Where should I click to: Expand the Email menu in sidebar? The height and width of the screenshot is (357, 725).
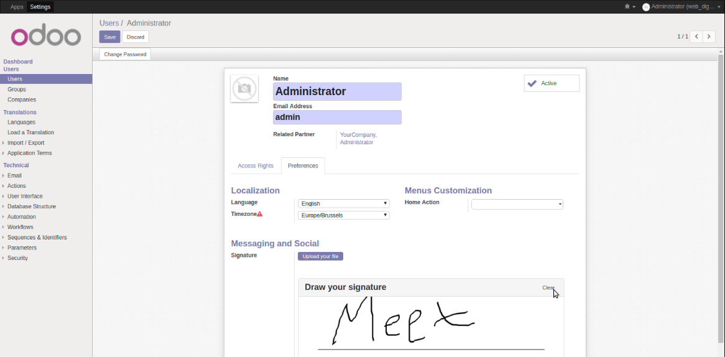tap(14, 175)
